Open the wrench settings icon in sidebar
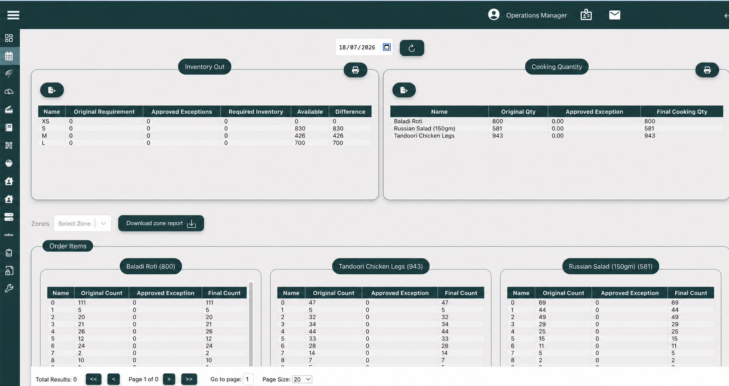The height and width of the screenshot is (386, 729). [x=9, y=288]
